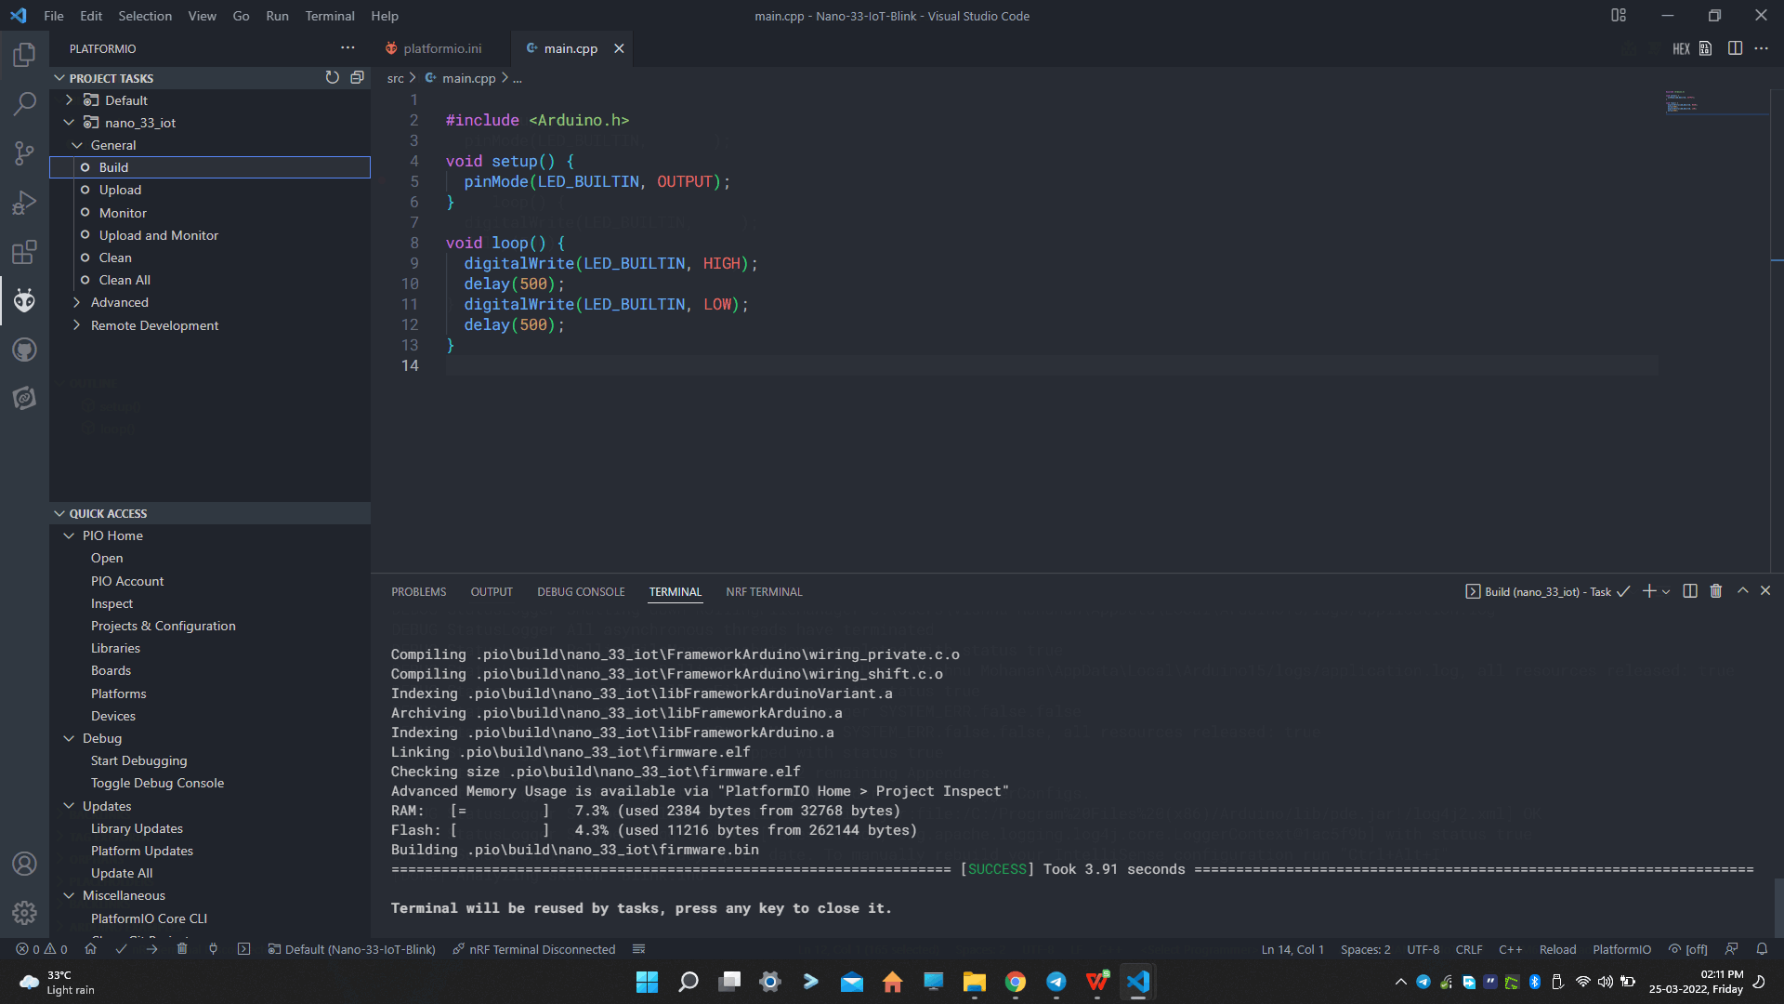1784x1004 pixels.
Task: Expand the Default environment node
Action: point(69,100)
